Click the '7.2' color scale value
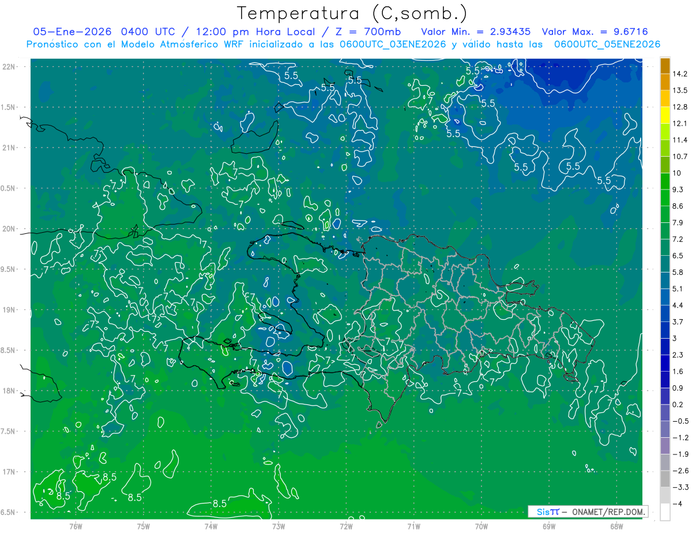This screenshot has width=692, height=534. coord(678,239)
